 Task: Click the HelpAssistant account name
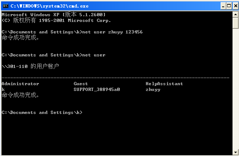point(164,84)
